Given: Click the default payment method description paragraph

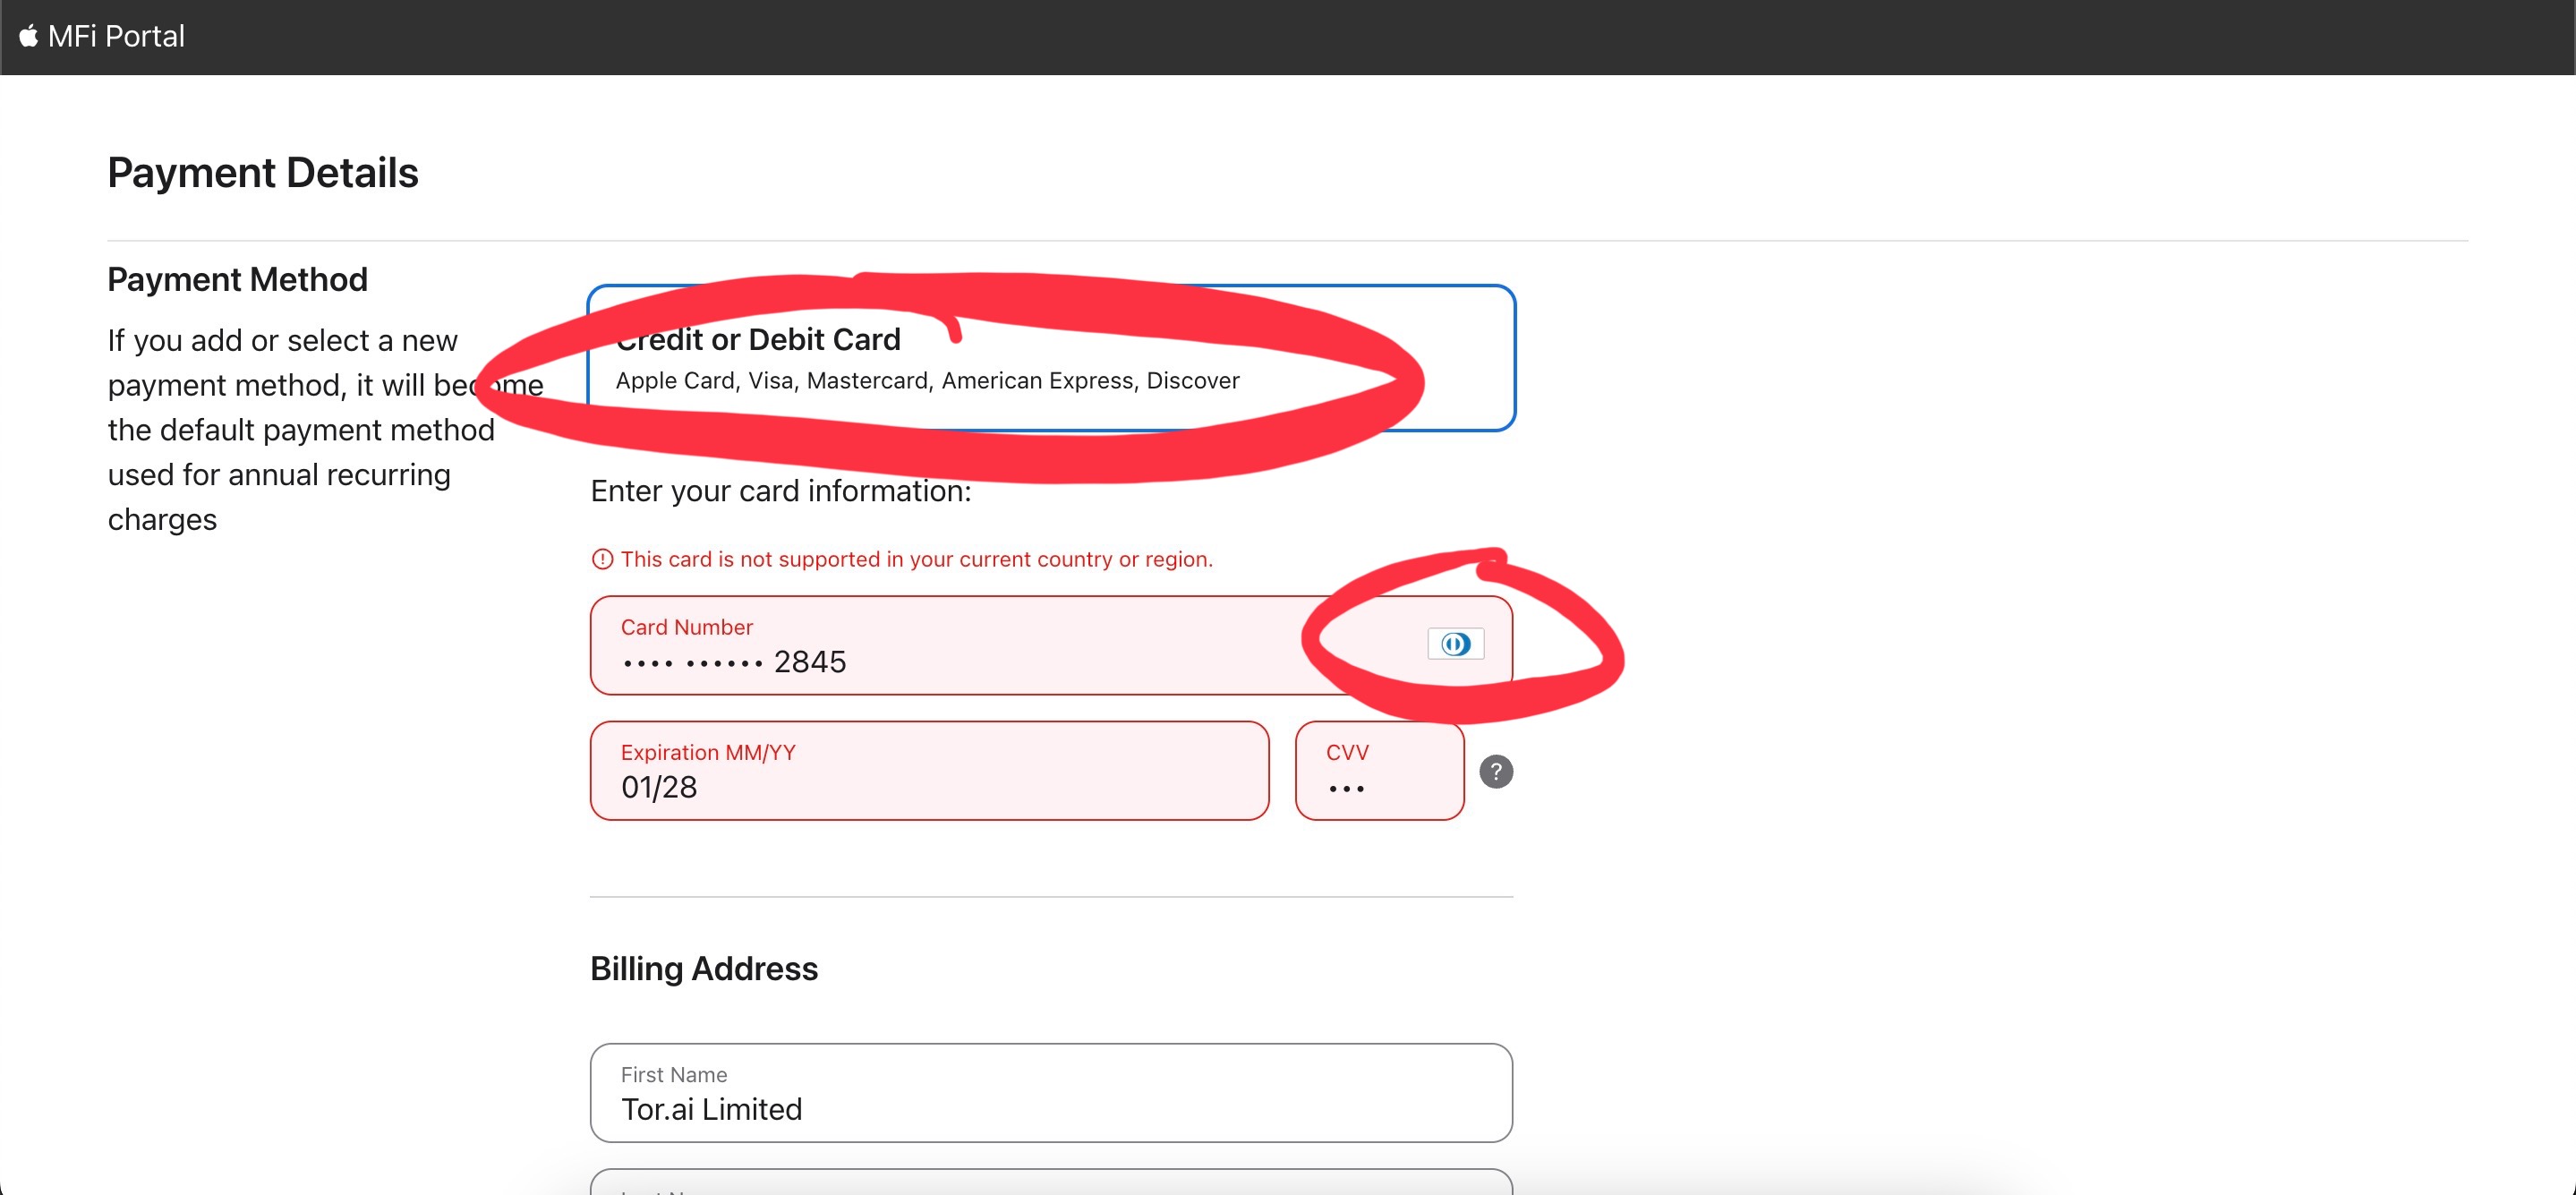Looking at the screenshot, I should (x=300, y=430).
